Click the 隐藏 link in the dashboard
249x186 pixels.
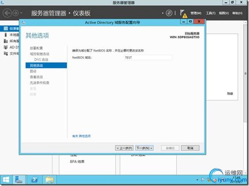click(230, 94)
